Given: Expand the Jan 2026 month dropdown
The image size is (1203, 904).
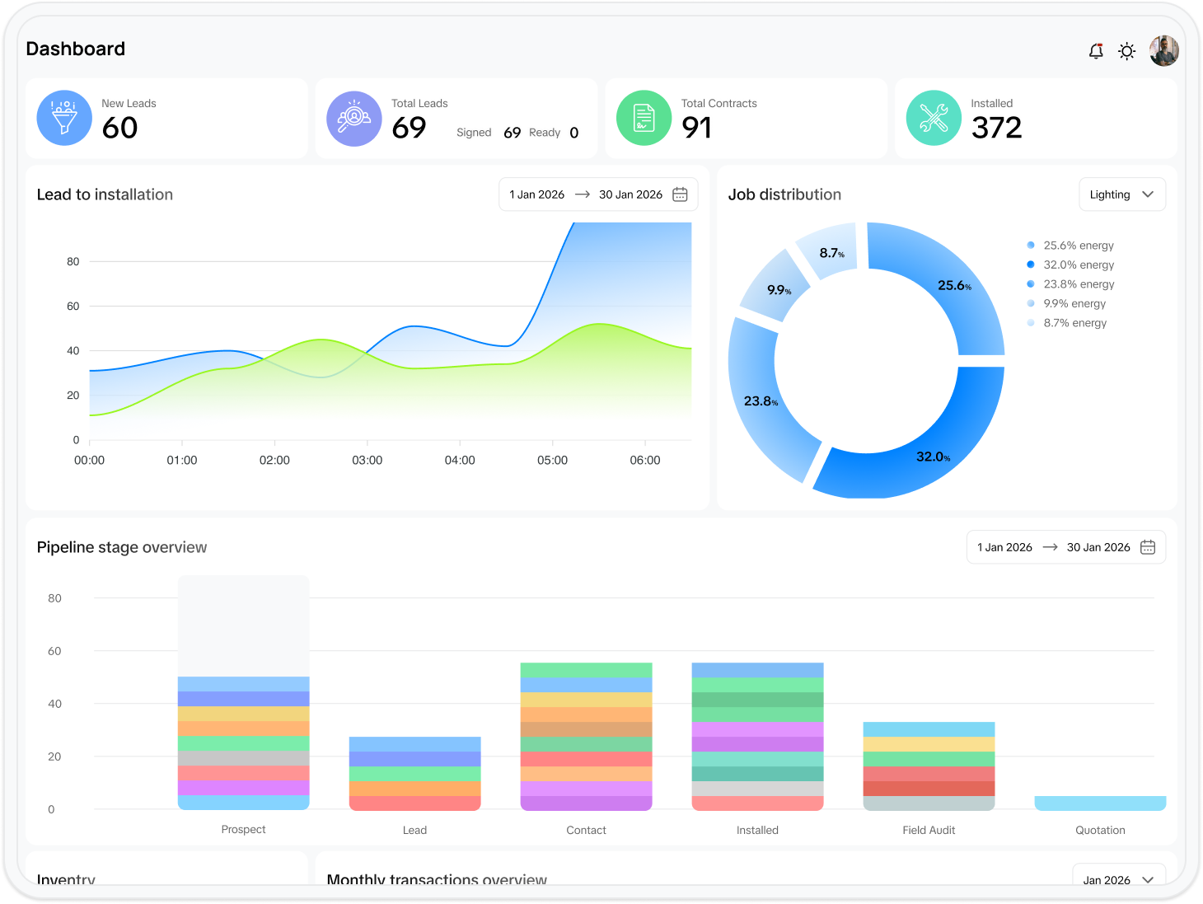Looking at the screenshot, I should click(x=1118, y=879).
